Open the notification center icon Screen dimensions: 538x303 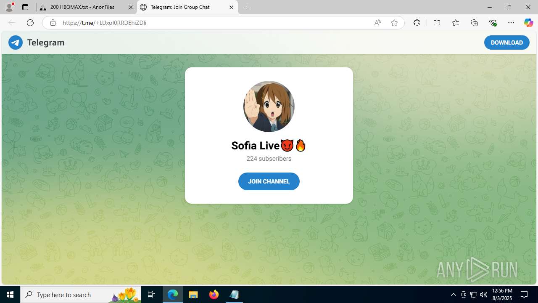525,295
